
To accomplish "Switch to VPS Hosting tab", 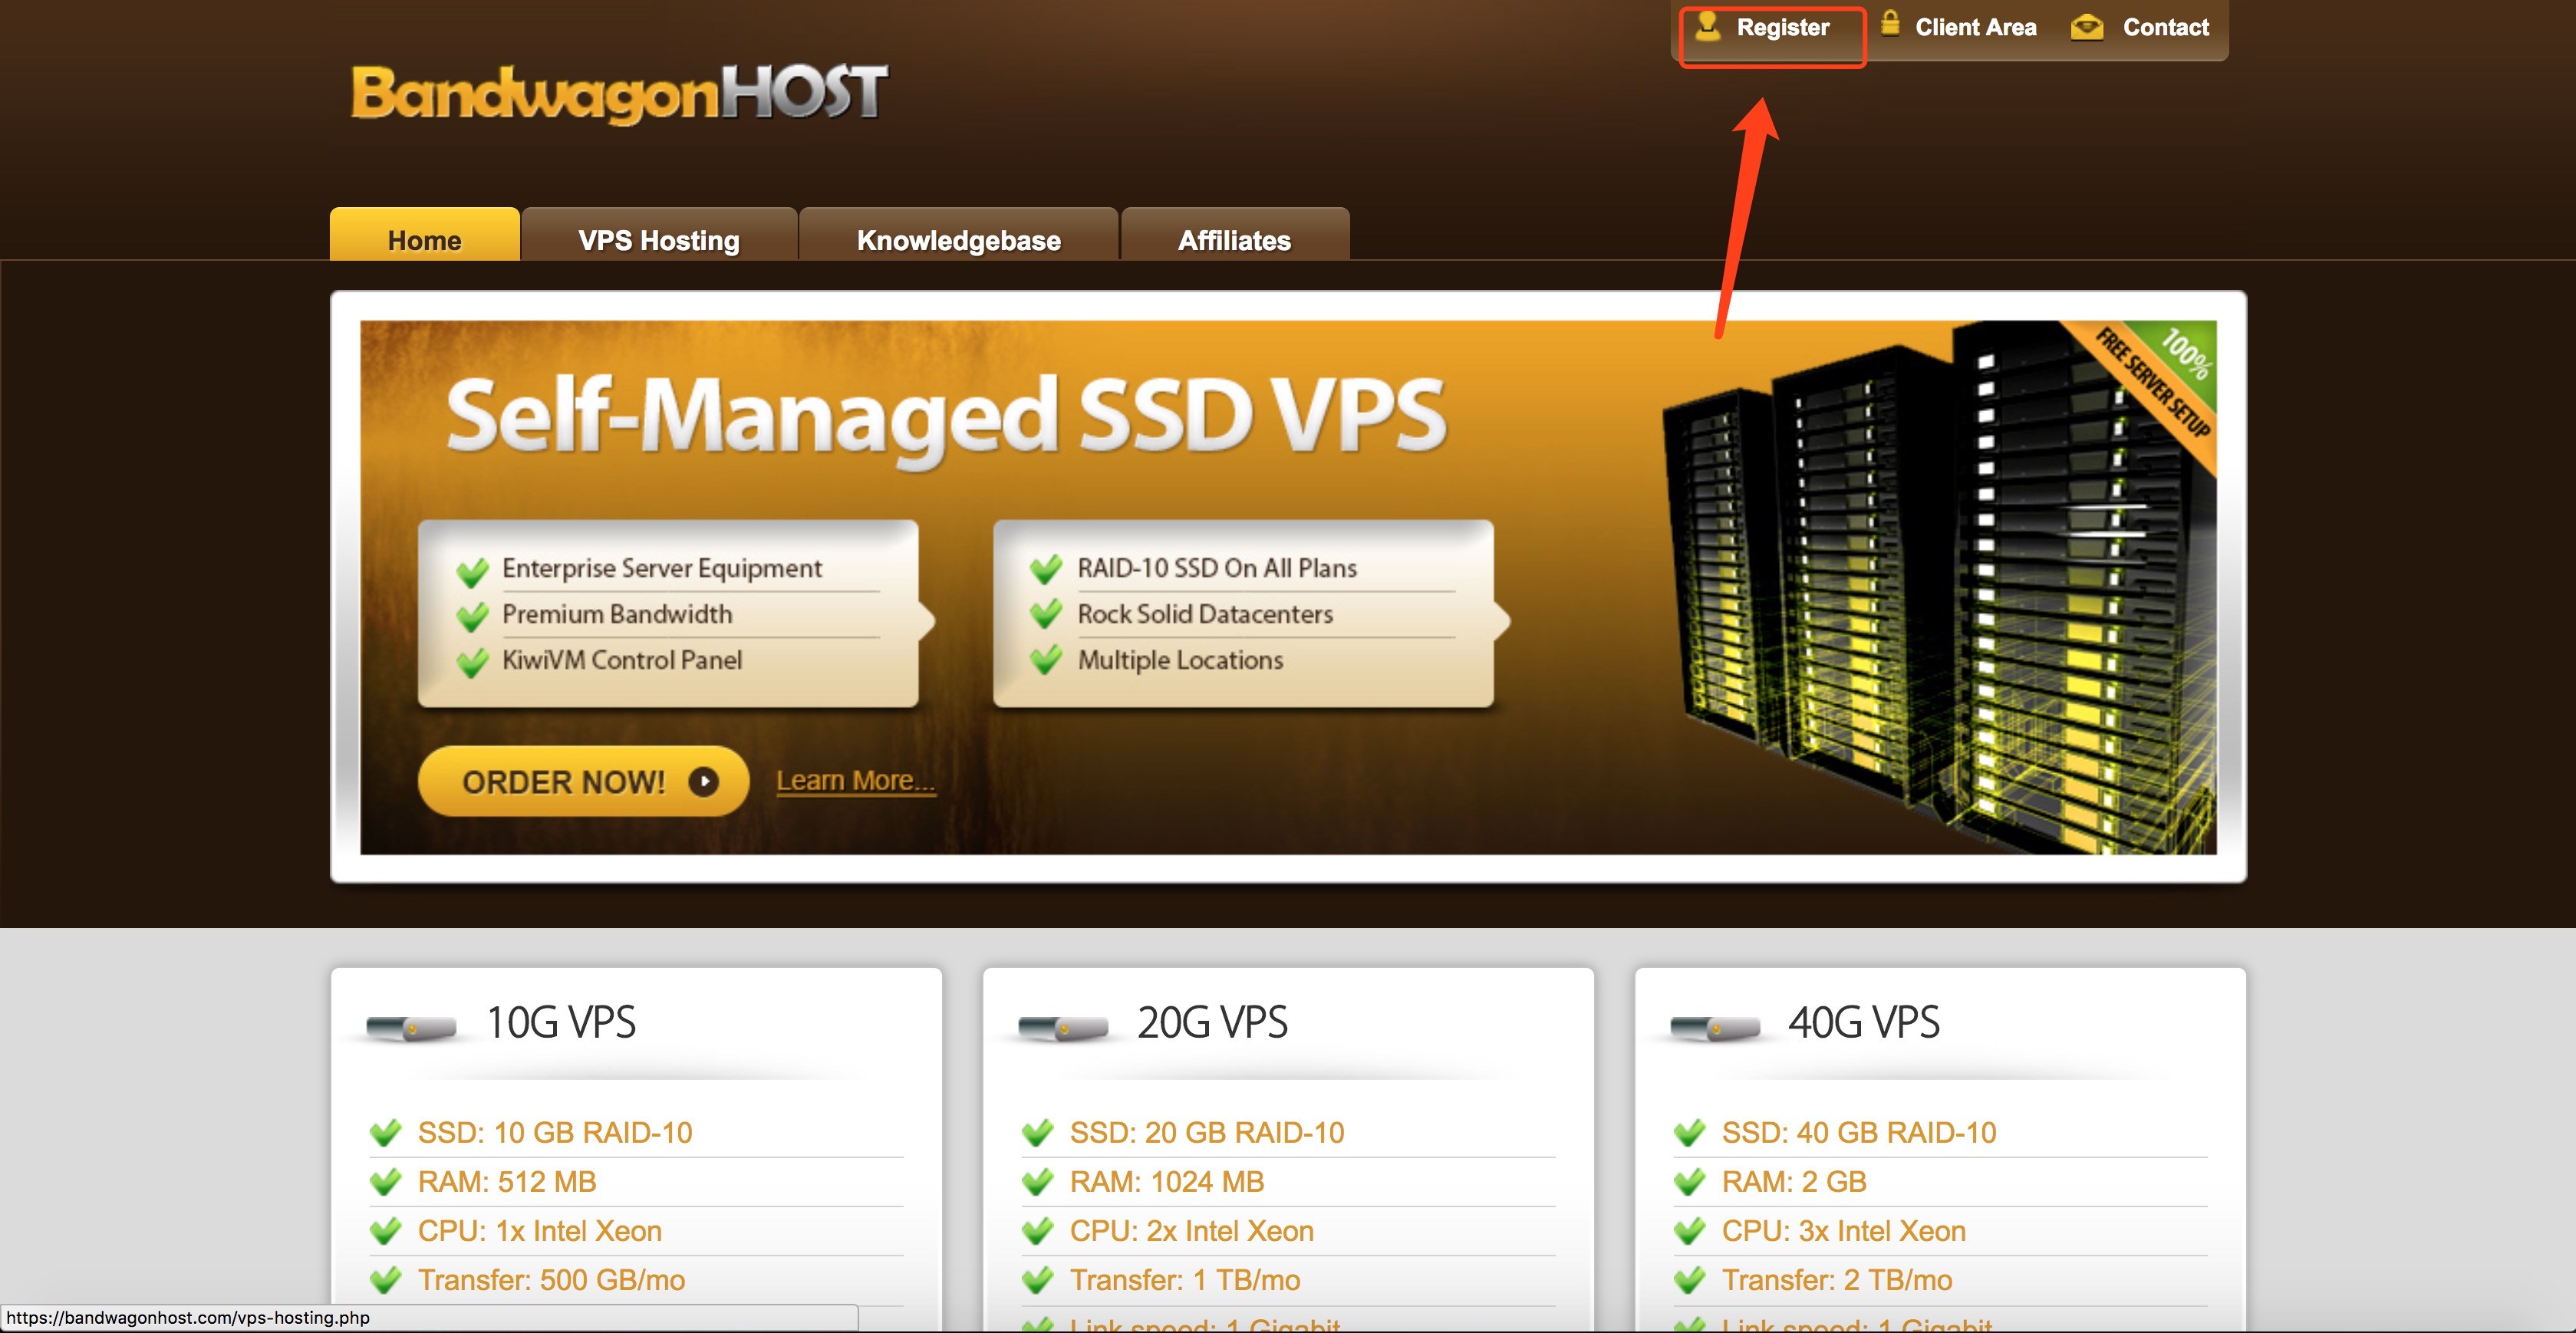I will (x=658, y=240).
